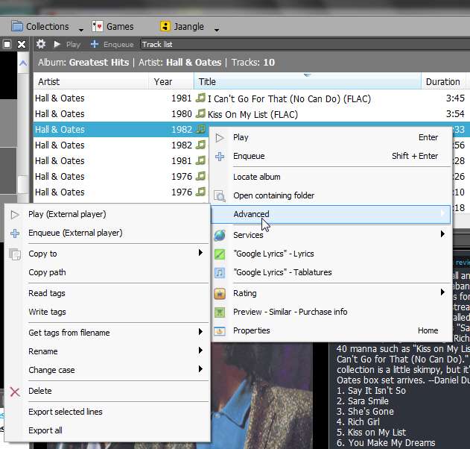This screenshot has width=470, height=449.
Task: Open the Games toolbar button
Action: [113, 26]
